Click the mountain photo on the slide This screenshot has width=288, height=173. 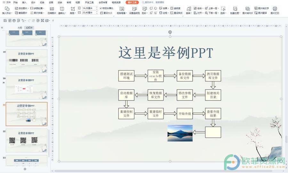tap(180, 133)
